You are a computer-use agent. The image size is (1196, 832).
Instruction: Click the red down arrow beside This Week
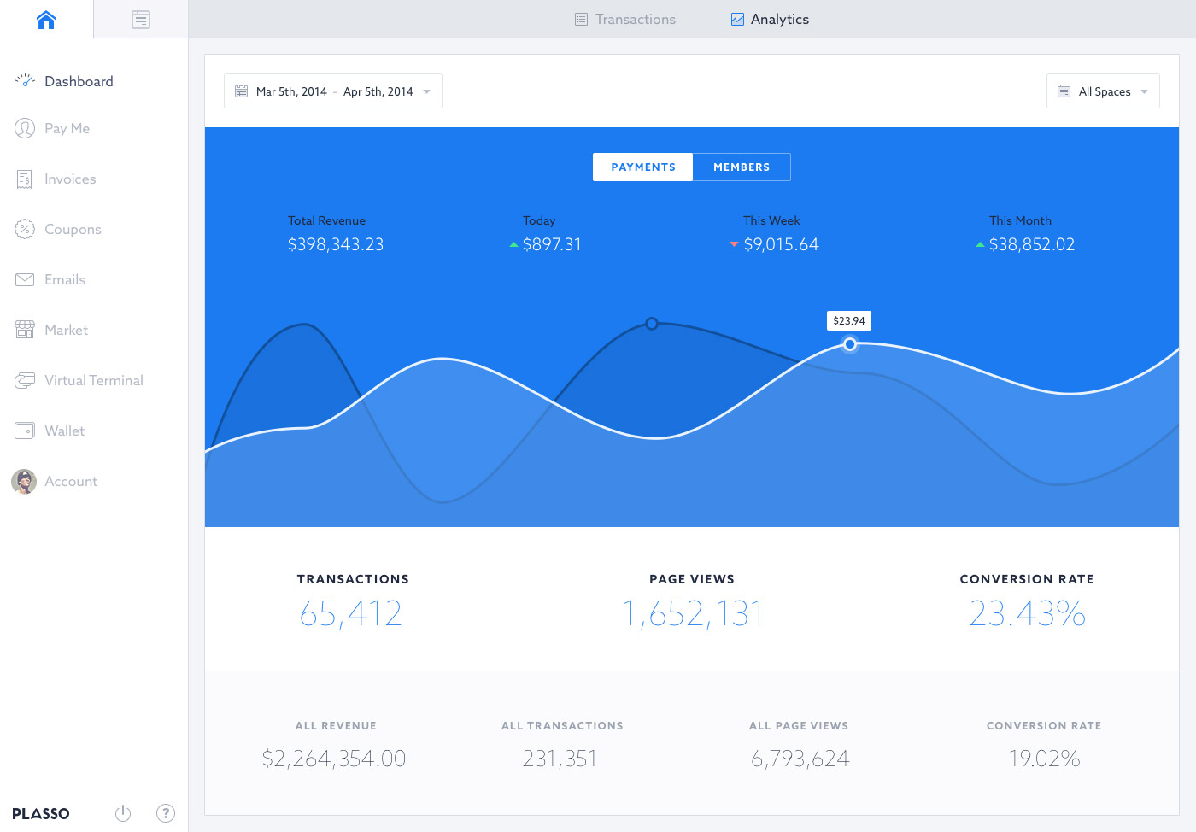pos(734,244)
